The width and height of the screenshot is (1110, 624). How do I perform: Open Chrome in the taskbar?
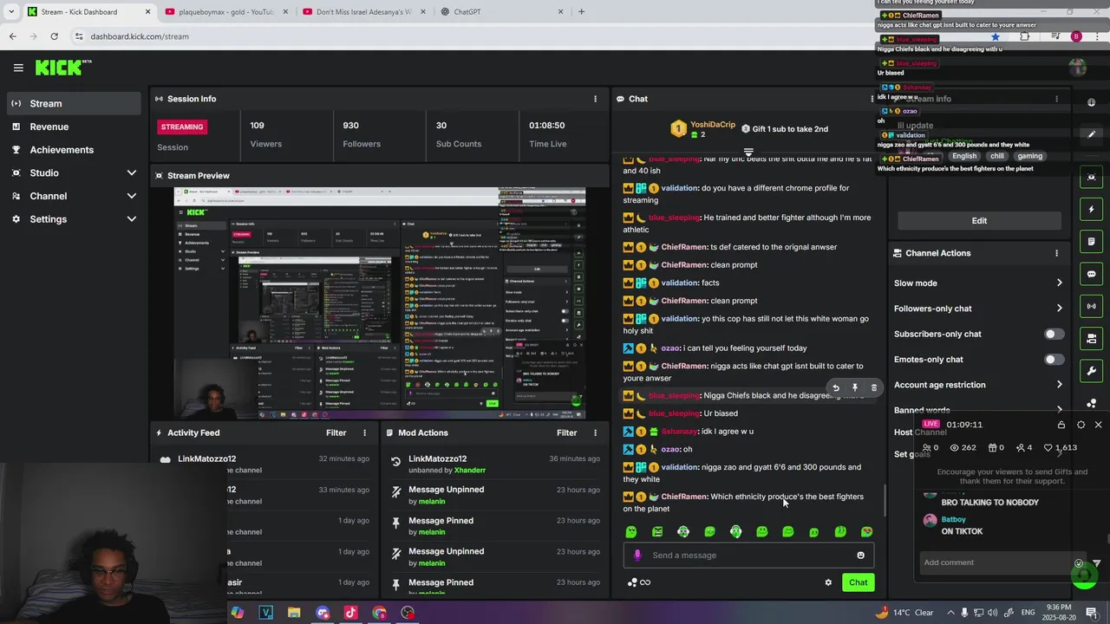(379, 613)
